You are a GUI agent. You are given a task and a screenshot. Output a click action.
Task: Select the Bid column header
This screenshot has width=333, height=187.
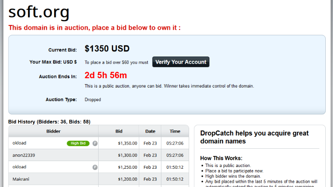(119, 131)
